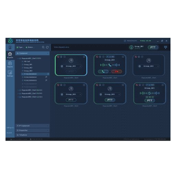176x176 pixels.
Task: Toggle the speaker icon on bottom-right panel
Action: click(x=150, y=93)
